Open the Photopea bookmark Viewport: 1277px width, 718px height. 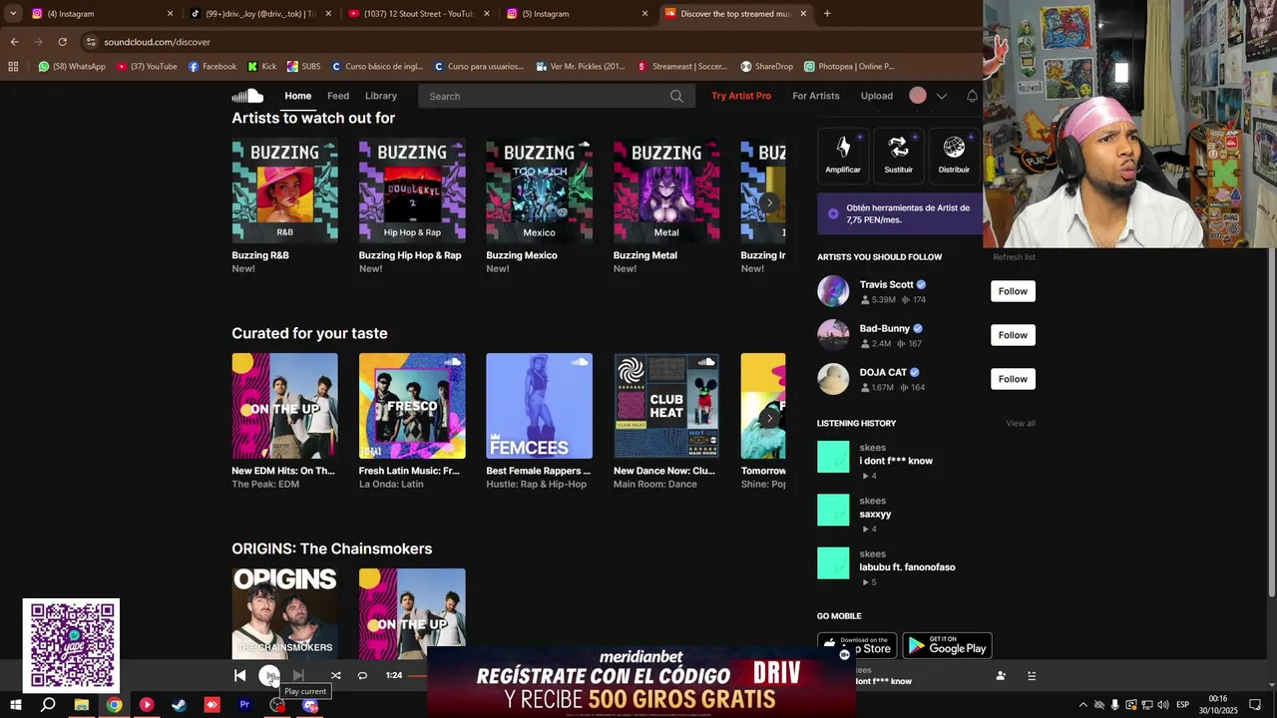[x=849, y=67]
